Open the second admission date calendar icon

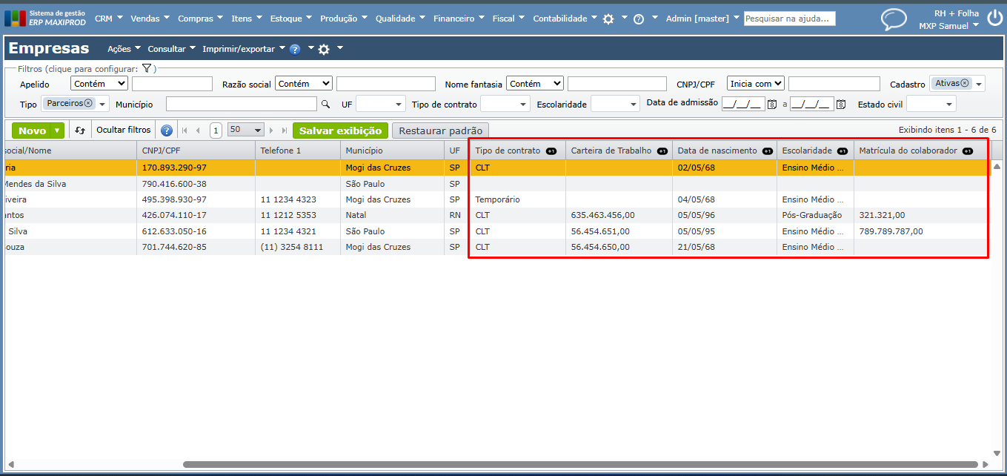coord(840,105)
